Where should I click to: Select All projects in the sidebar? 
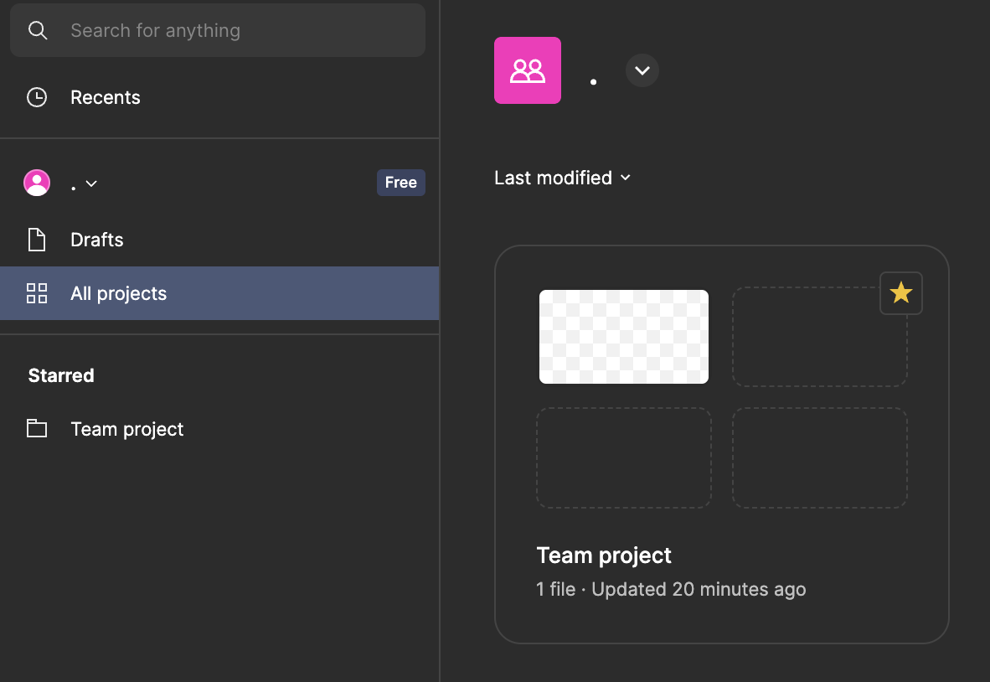(x=219, y=293)
